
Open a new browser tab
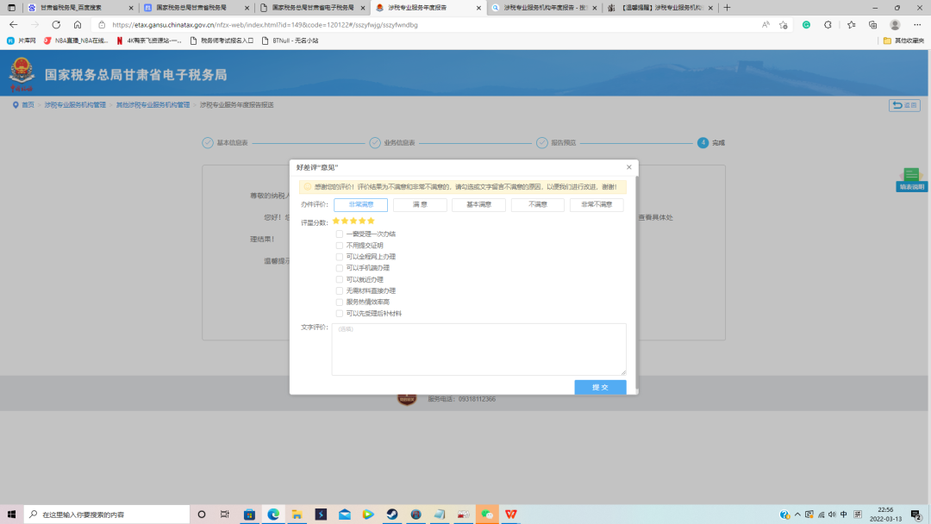tap(727, 8)
